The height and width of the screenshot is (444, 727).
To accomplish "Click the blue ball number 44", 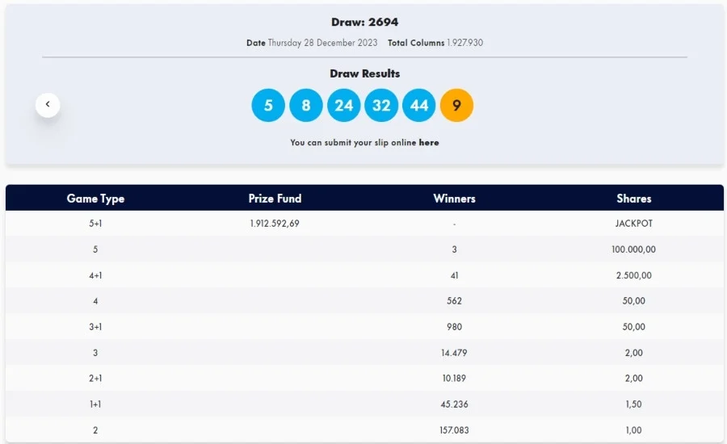I will click(419, 105).
